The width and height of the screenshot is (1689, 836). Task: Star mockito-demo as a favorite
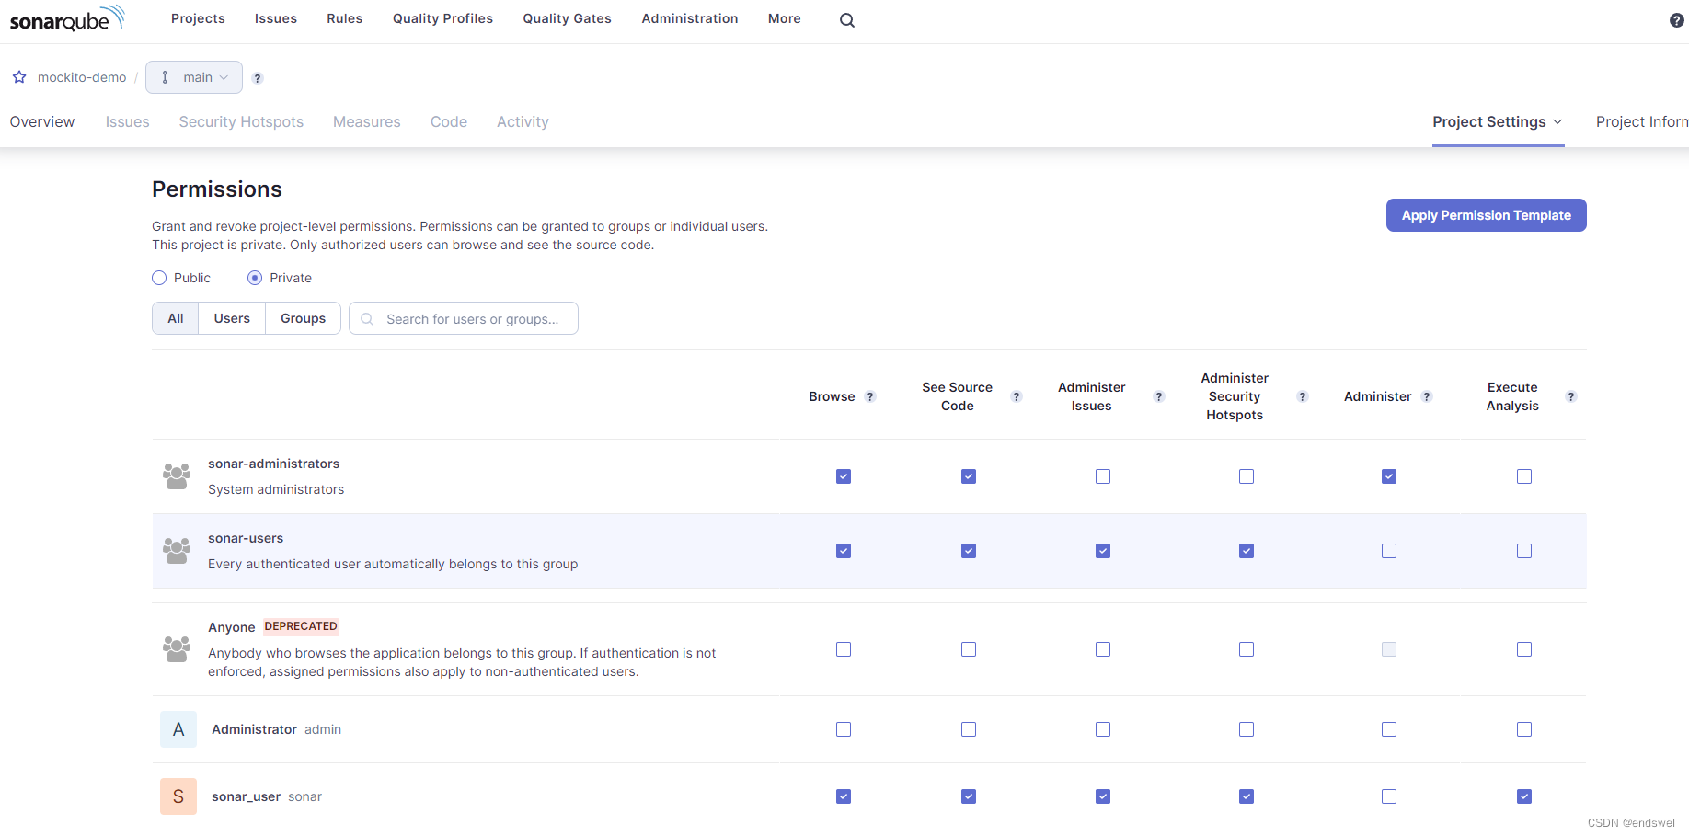[x=19, y=77]
